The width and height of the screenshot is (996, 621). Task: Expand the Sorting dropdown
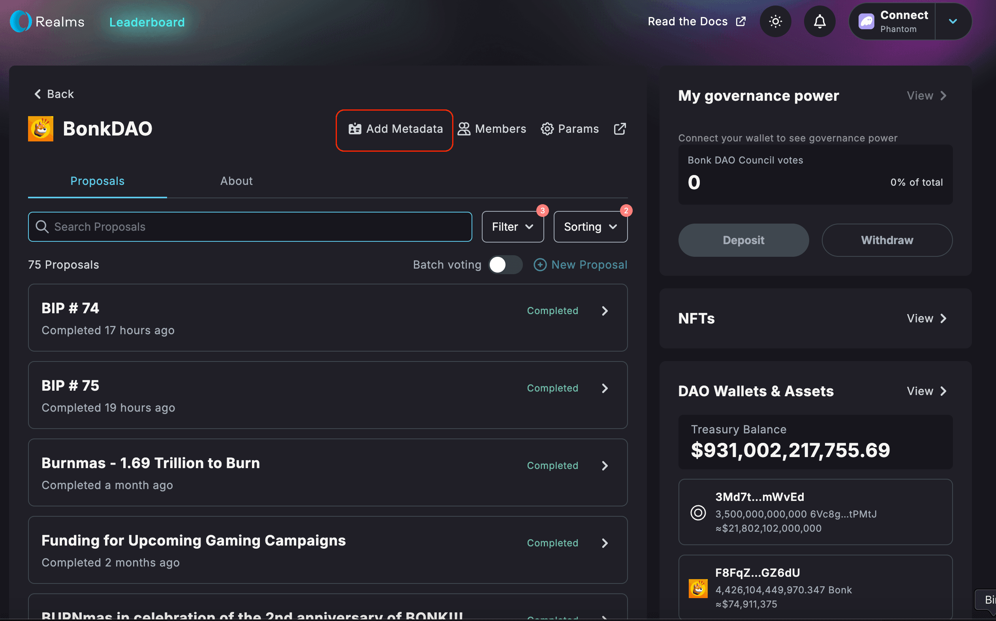coord(590,227)
